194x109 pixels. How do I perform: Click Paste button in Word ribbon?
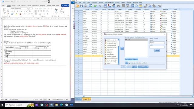[x=5, y=11]
